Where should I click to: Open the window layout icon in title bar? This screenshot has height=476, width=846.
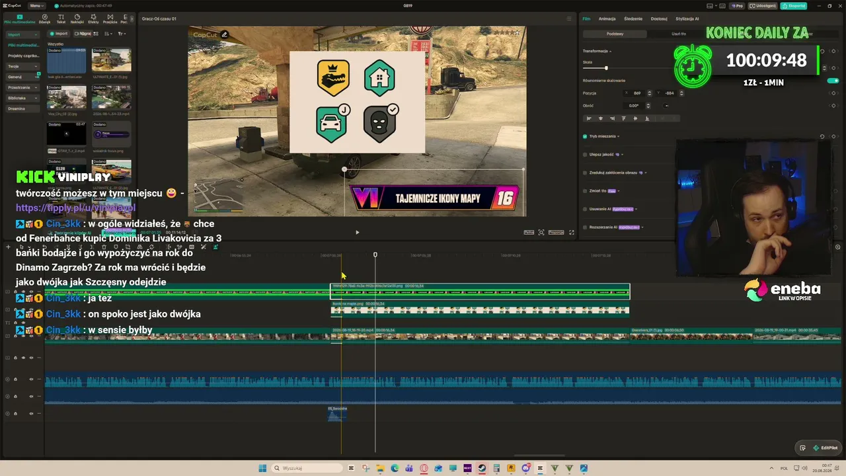click(711, 6)
